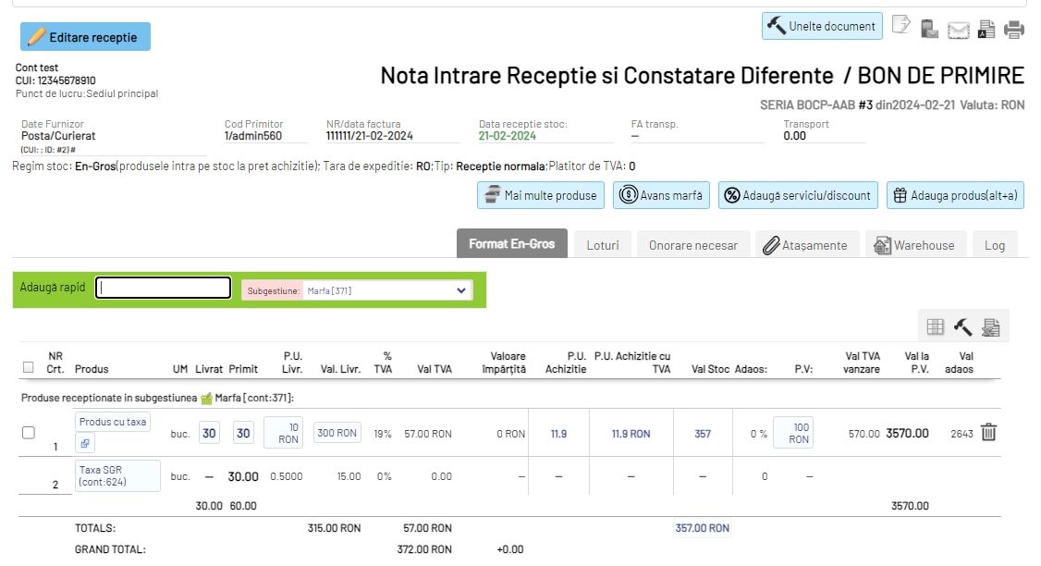Click the phone SMS message icon
1041x566 pixels.
[x=930, y=30]
